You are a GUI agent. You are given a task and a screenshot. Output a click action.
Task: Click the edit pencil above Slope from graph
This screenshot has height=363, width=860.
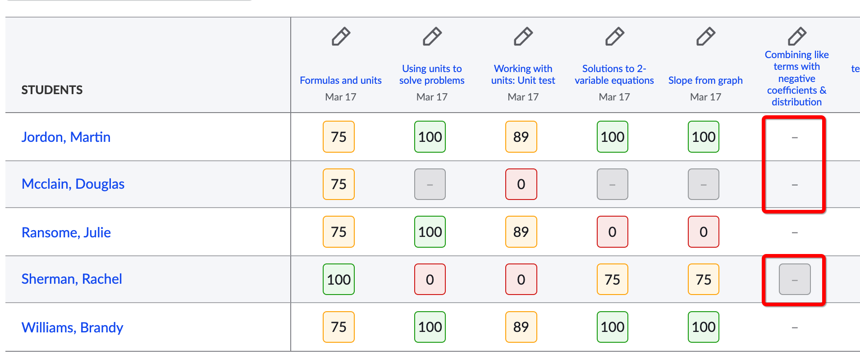tap(705, 37)
